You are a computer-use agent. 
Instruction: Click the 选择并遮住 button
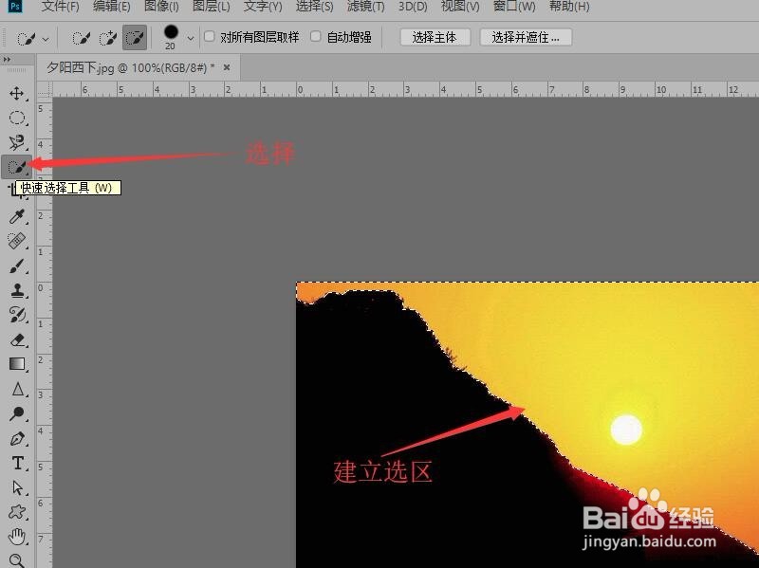point(526,37)
